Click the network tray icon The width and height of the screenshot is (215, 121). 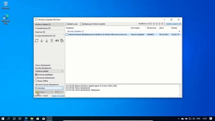click(190, 119)
